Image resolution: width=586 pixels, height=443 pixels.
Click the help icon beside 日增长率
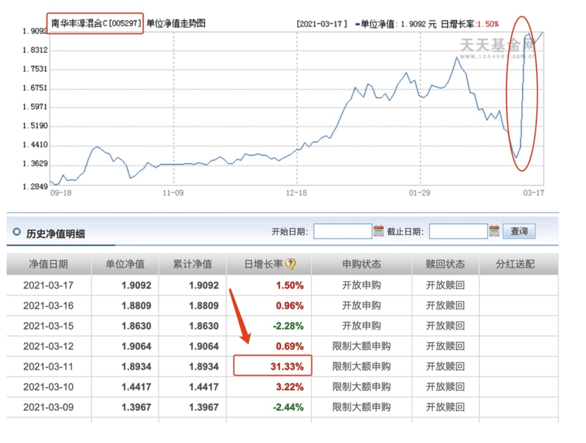[290, 264]
